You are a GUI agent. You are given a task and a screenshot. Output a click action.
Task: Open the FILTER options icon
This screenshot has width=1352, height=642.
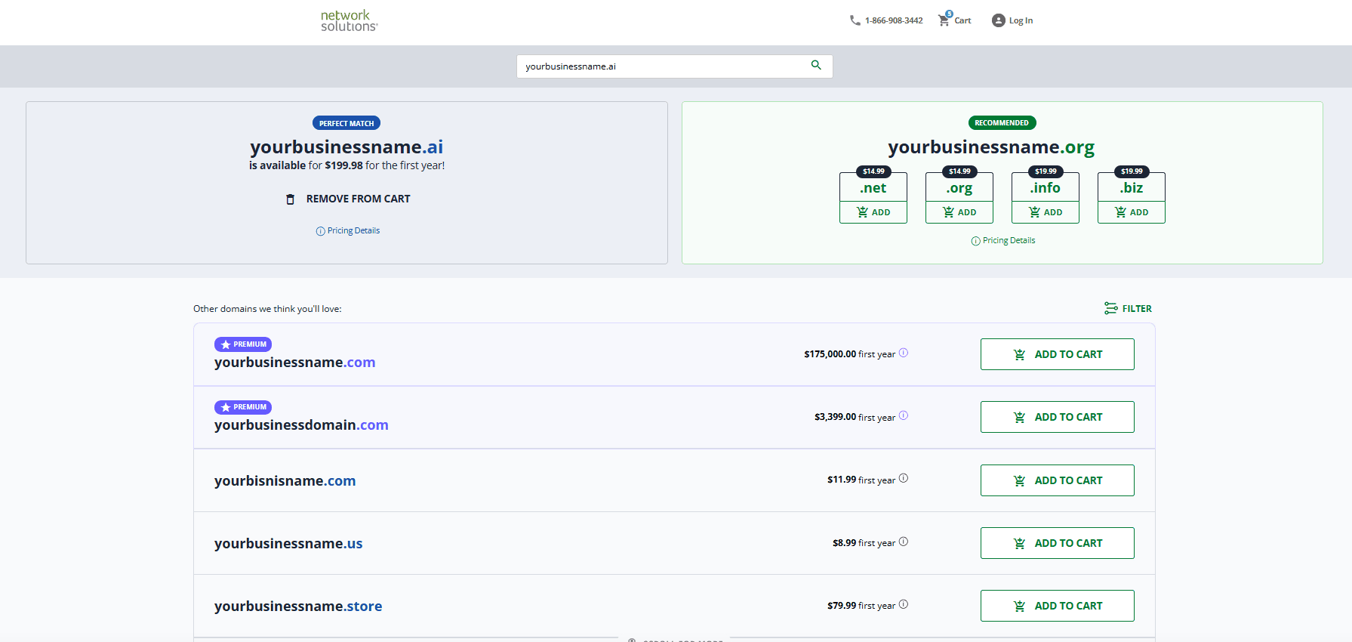tap(1110, 308)
